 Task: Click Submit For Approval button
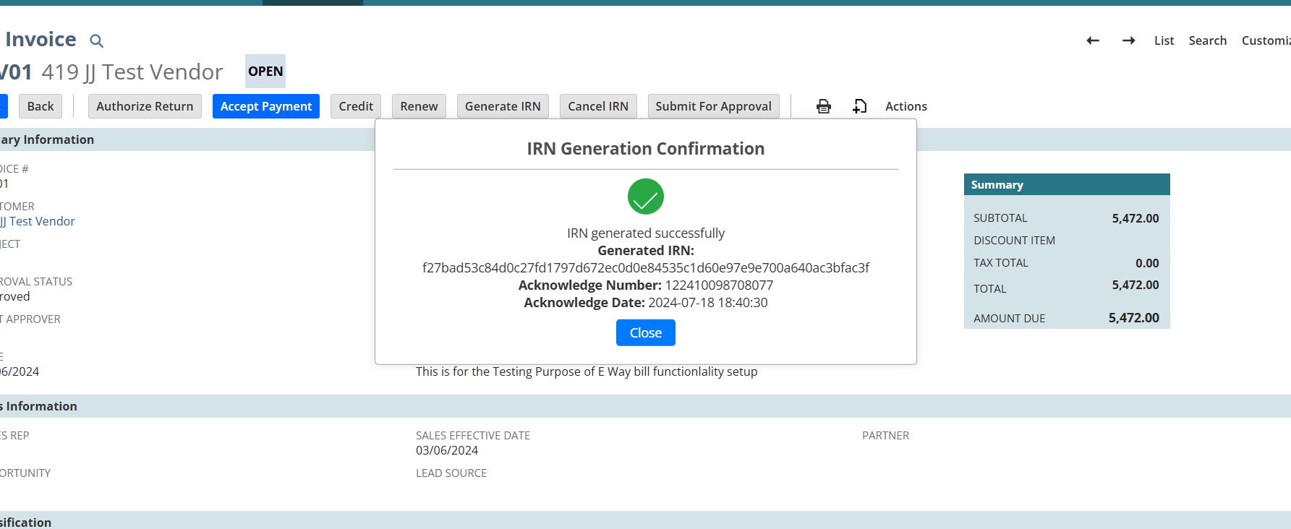click(713, 106)
